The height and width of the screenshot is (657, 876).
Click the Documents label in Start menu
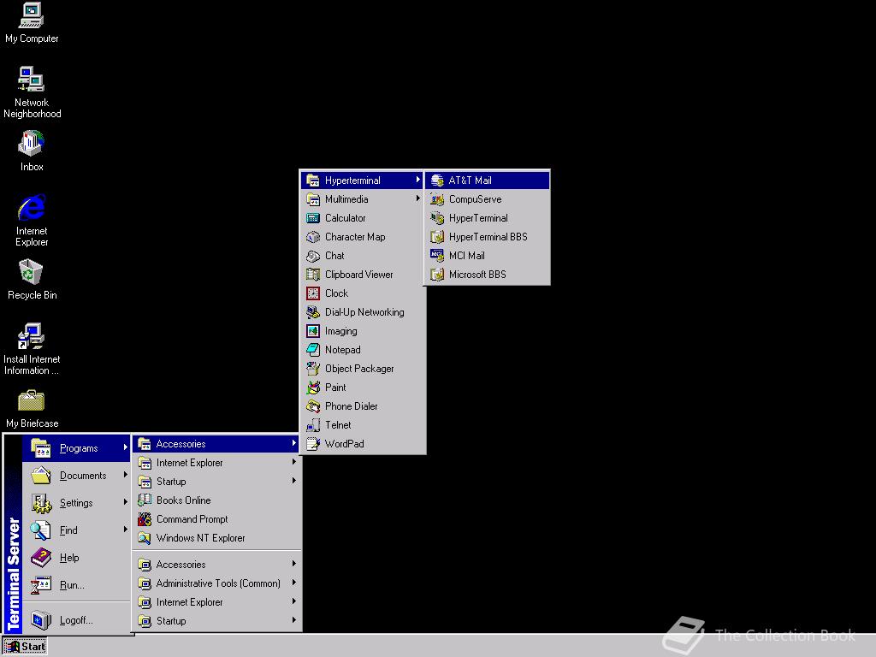[x=83, y=476]
